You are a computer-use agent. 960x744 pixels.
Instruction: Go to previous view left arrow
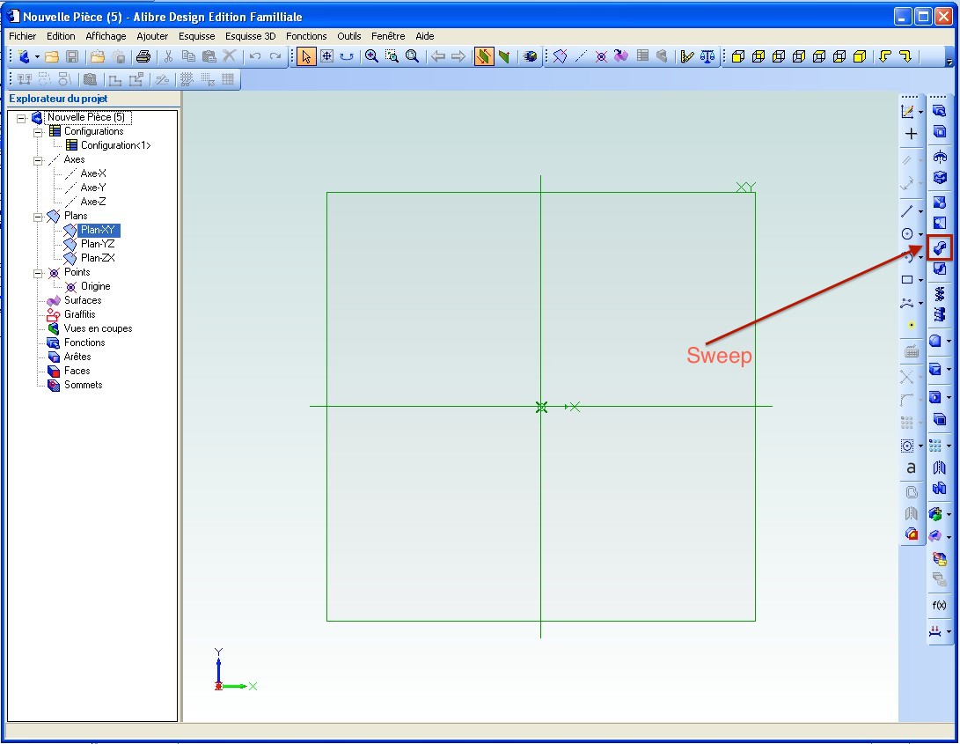tap(437, 56)
